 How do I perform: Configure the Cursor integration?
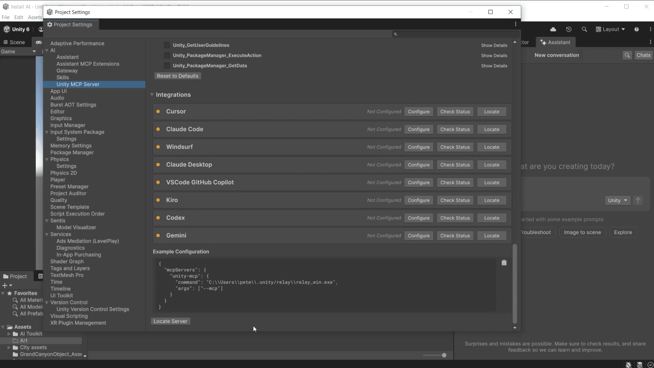418,112
